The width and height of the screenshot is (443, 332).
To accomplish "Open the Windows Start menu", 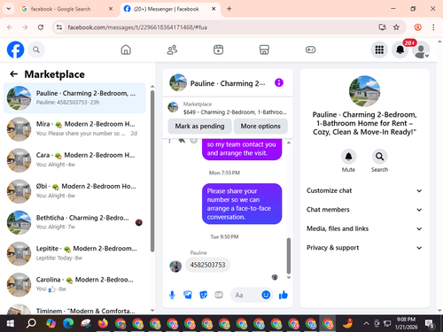I will tap(11, 324).
